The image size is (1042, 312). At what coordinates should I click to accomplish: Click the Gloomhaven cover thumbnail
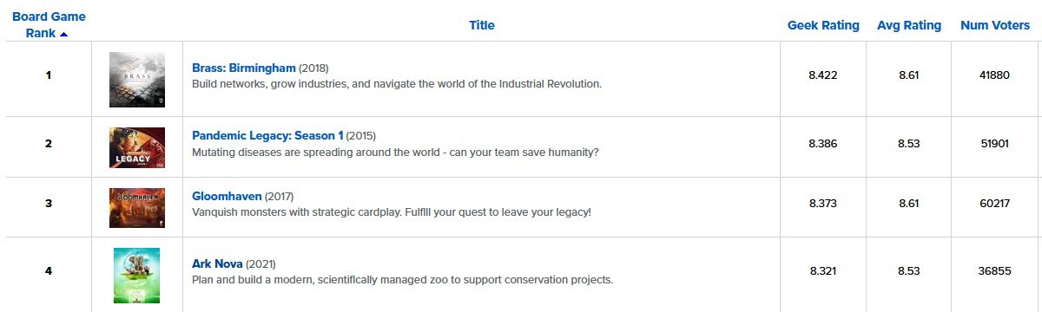pyautogui.click(x=137, y=208)
